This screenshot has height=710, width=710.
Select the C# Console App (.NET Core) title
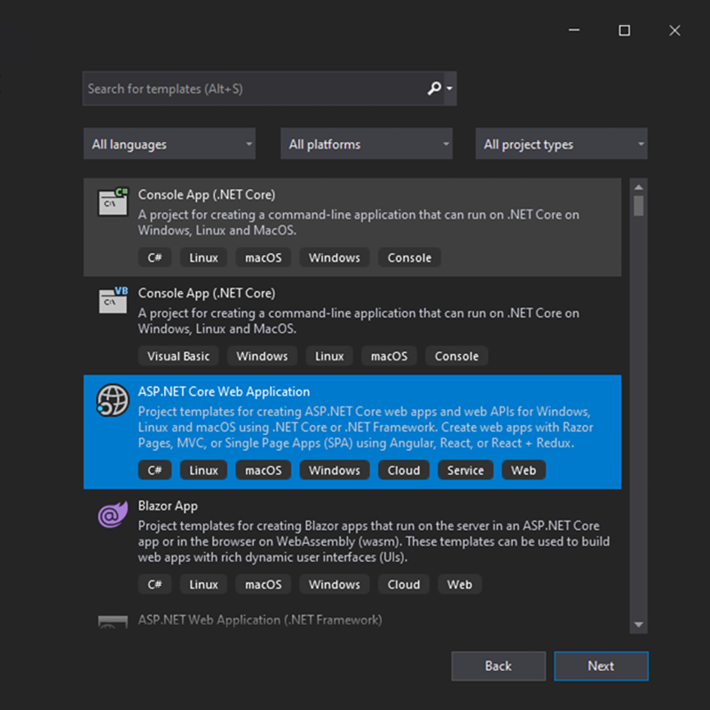pos(207,194)
